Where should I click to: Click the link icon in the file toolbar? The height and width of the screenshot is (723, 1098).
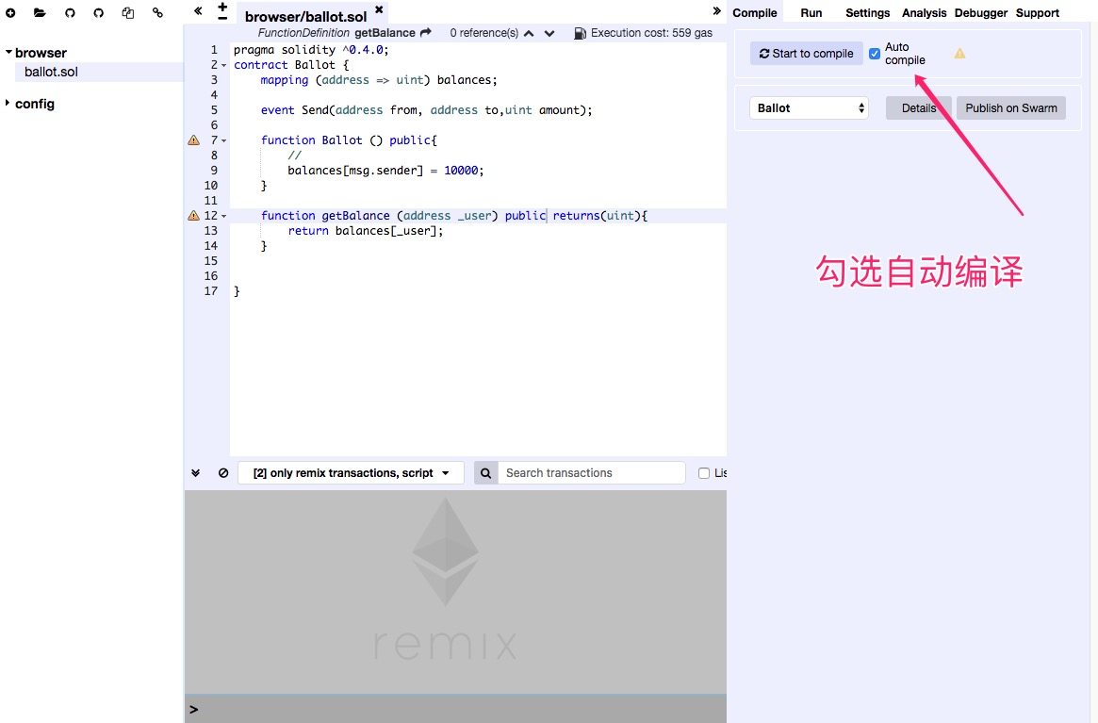157,12
